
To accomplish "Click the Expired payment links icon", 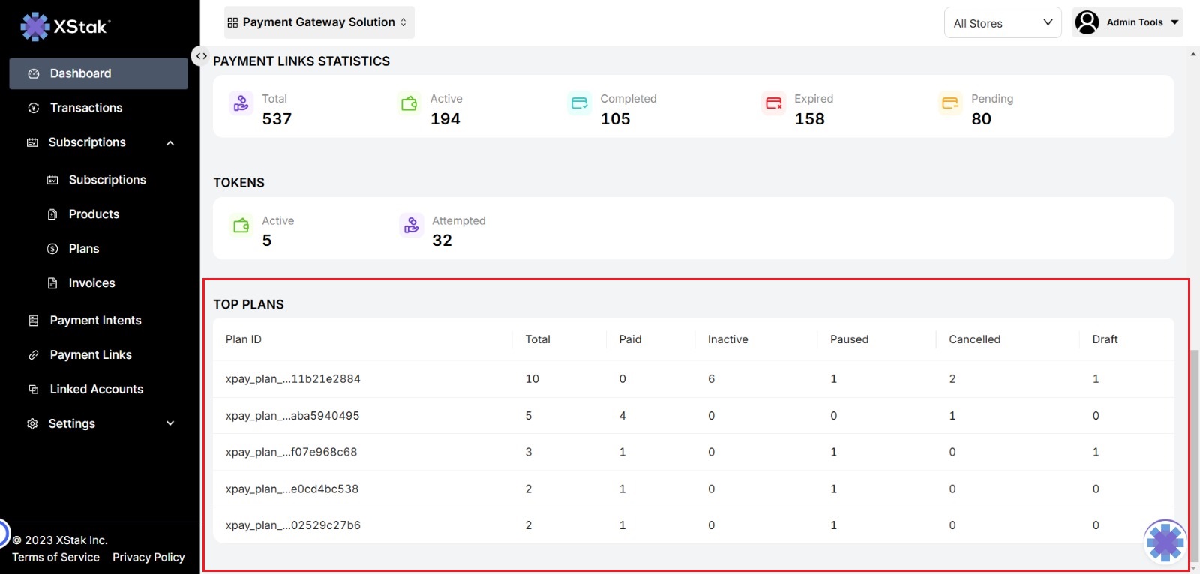I will point(773,103).
